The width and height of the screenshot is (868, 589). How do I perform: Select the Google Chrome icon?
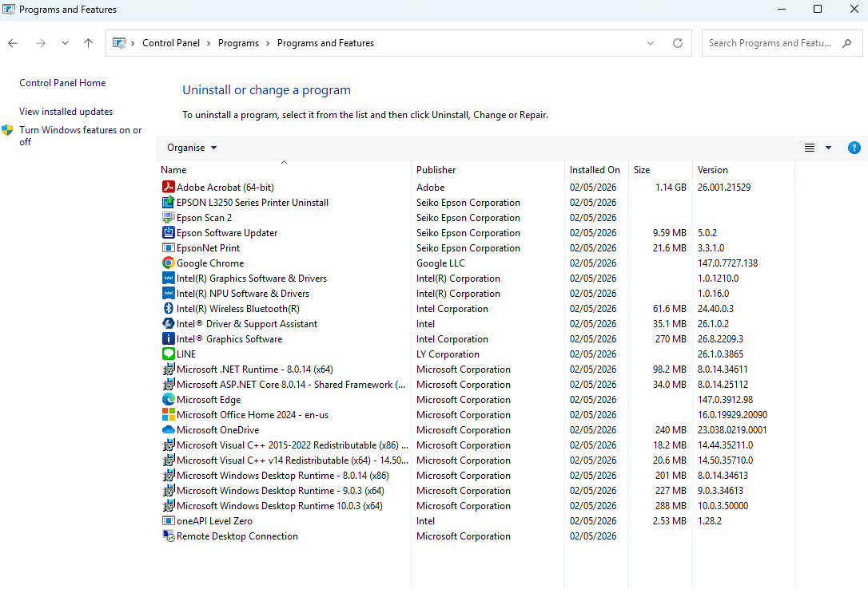(169, 263)
